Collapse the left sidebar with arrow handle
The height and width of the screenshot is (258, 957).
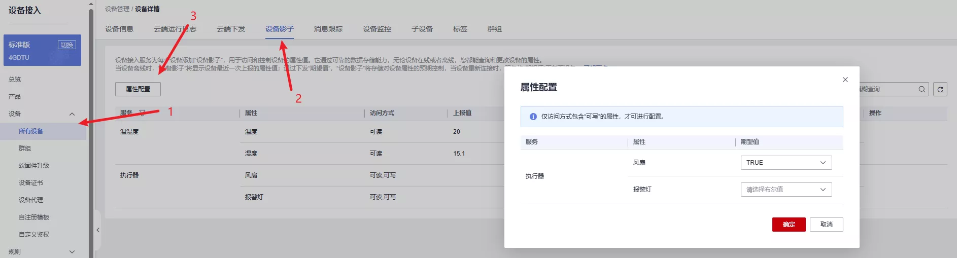point(98,230)
